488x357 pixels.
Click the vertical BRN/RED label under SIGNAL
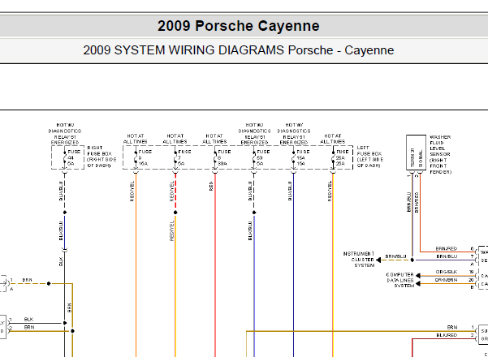[417, 202]
